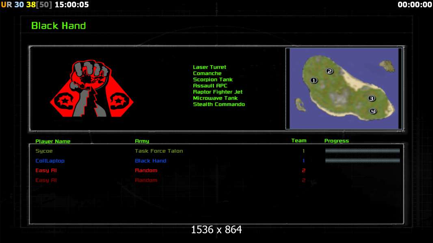Click the Army column header
This screenshot has height=243, width=433.
tap(142, 141)
